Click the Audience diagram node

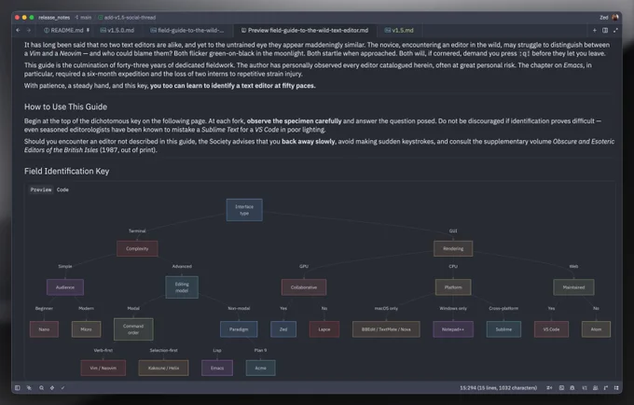pos(65,287)
